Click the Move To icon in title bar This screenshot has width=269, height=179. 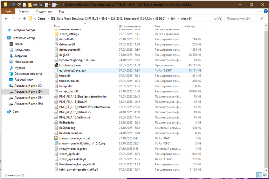pyautogui.click(x=47, y=5)
